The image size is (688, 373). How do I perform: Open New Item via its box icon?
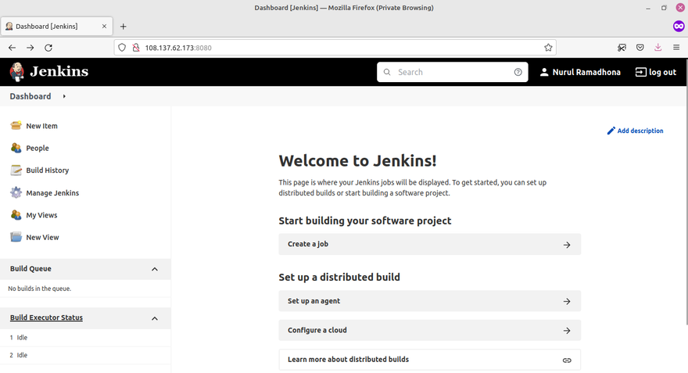[16, 125]
